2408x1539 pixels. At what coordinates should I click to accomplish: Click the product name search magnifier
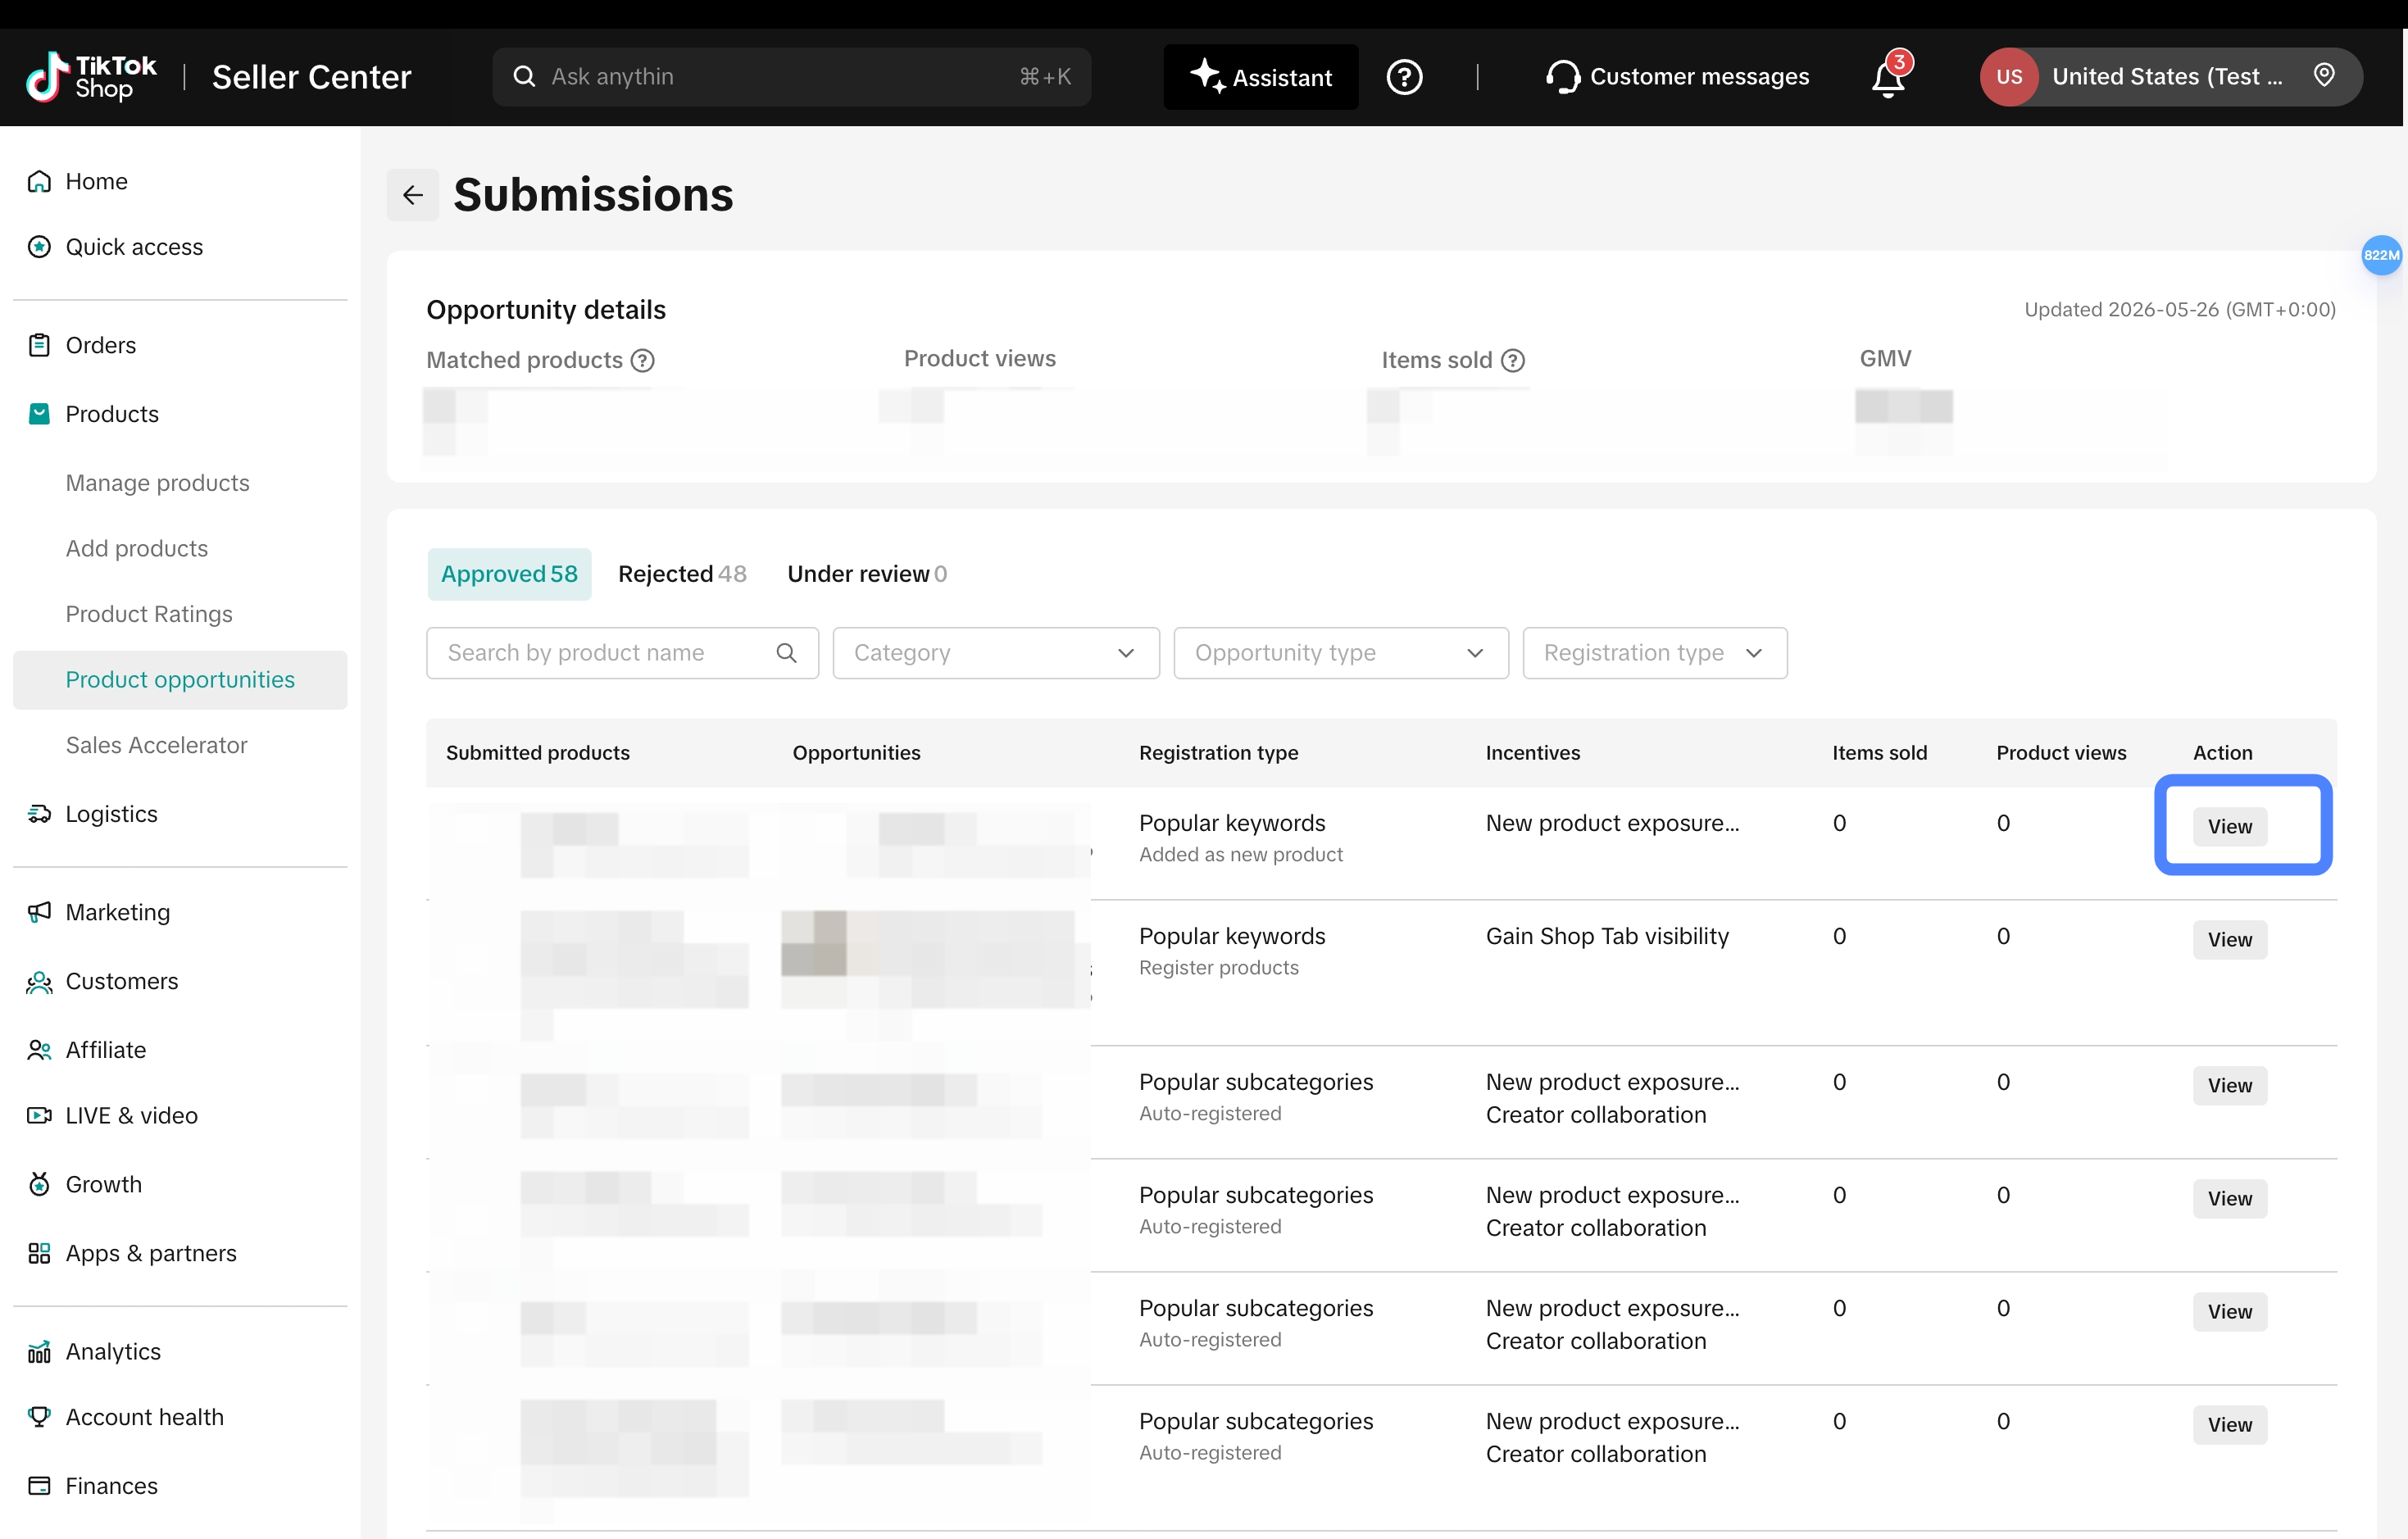(x=787, y=653)
